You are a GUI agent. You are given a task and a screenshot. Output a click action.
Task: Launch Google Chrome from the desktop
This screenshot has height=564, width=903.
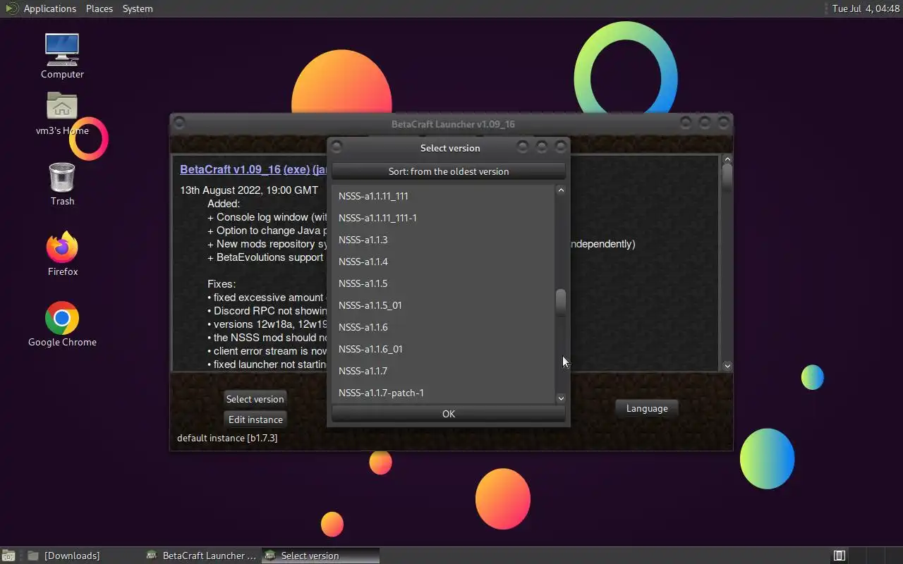[x=62, y=324]
